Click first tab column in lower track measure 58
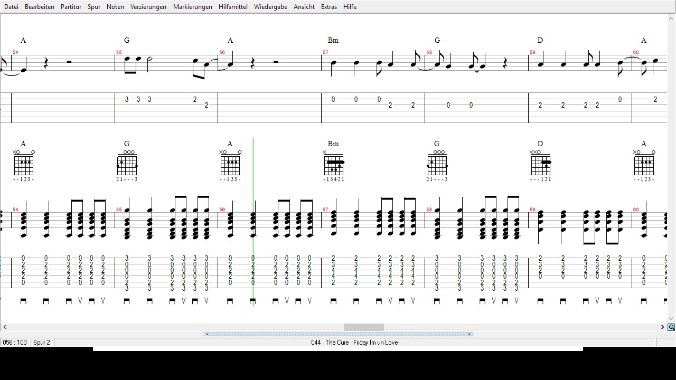Screen dimensions: 676x380 [437, 273]
